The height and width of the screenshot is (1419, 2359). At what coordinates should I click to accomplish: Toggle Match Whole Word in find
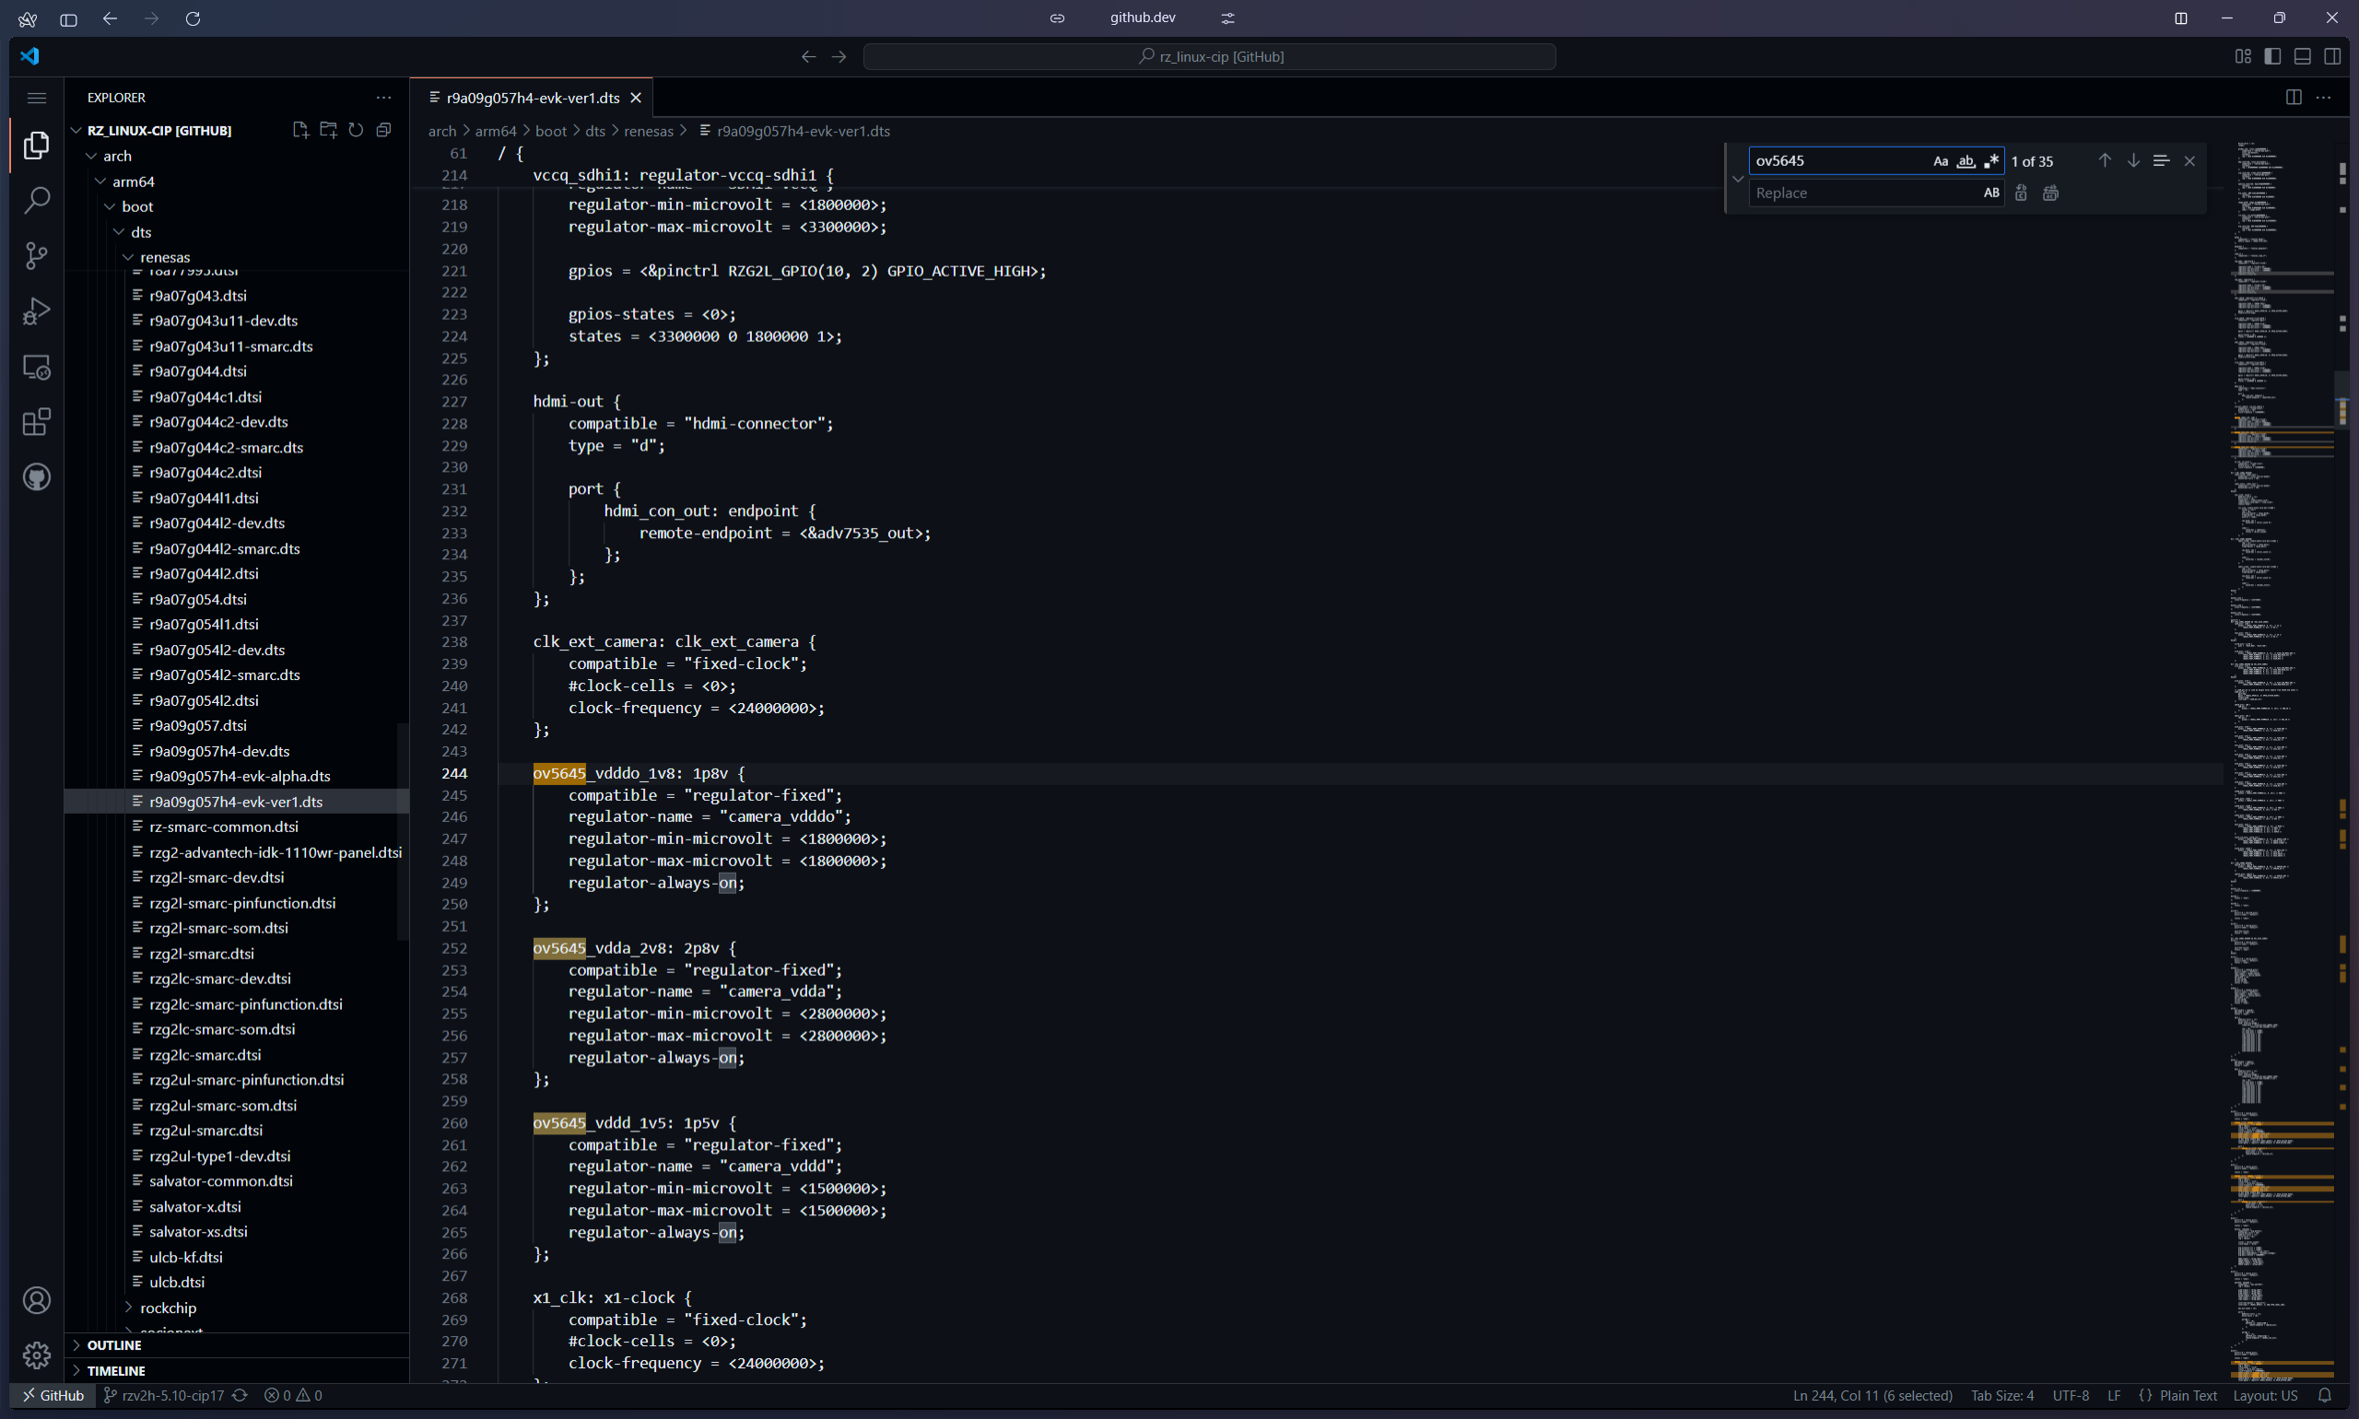click(x=1966, y=160)
